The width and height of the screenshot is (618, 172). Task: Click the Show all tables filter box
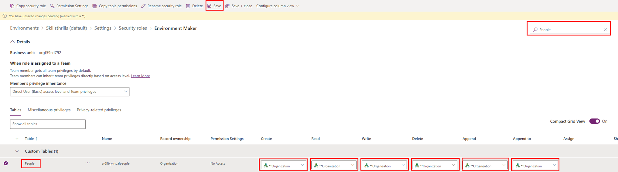(x=48, y=124)
